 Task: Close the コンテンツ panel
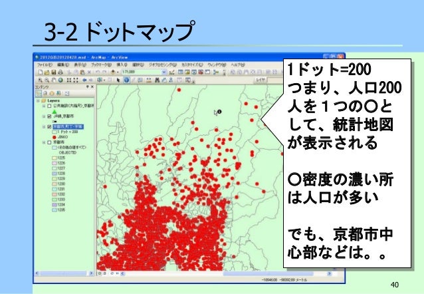pos(92,87)
